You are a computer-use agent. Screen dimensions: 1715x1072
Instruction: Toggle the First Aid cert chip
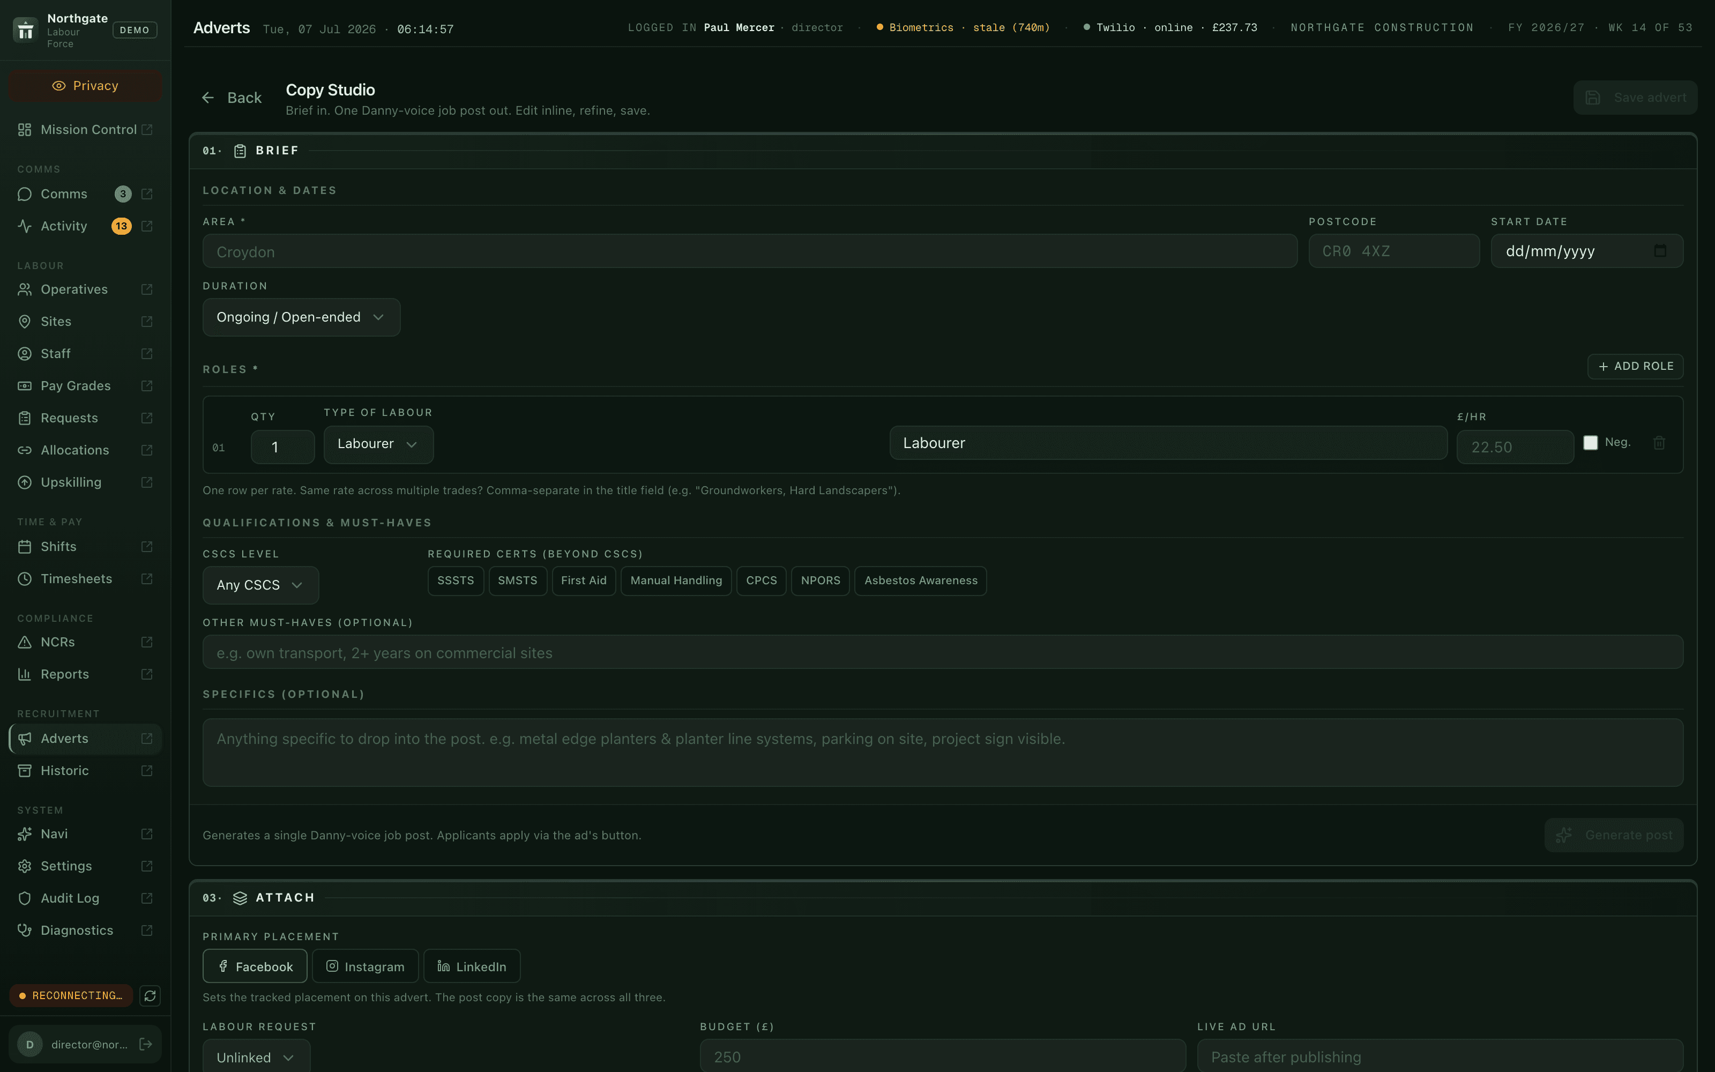pyautogui.click(x=584, y=580)
